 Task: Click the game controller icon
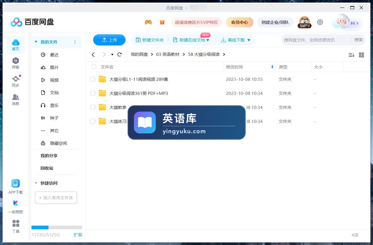tap(148, 22)
